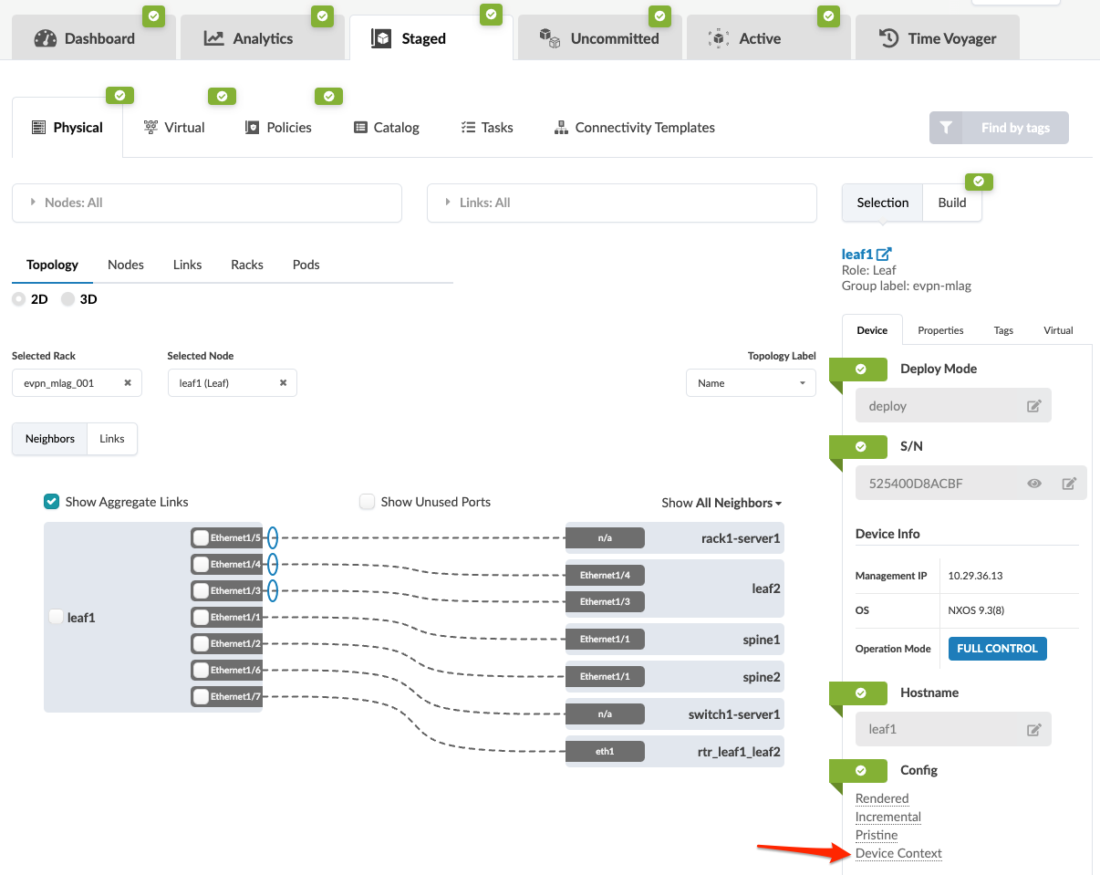Image resolution: width=1100 pixels, height=875 pixels.
Task: Select the spine1 neighbor node
Action: (674, 640)
